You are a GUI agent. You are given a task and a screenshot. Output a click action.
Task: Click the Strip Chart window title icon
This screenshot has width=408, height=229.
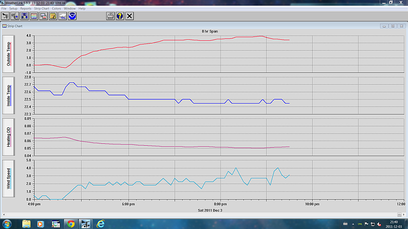click(4, 26)
